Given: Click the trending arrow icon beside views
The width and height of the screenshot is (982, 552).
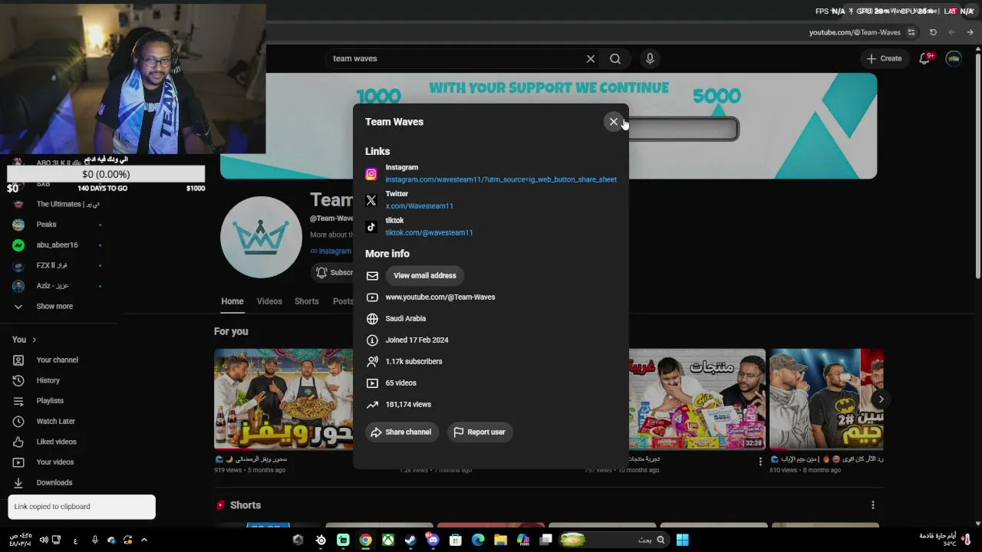Looking at the screenshot, I should 372,404.
